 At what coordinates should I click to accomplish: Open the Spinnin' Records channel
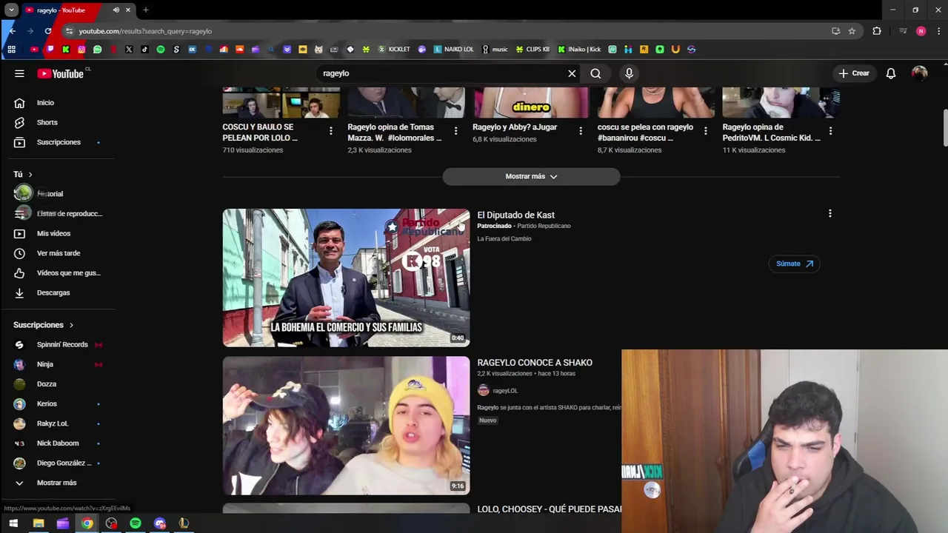[64, 344]
